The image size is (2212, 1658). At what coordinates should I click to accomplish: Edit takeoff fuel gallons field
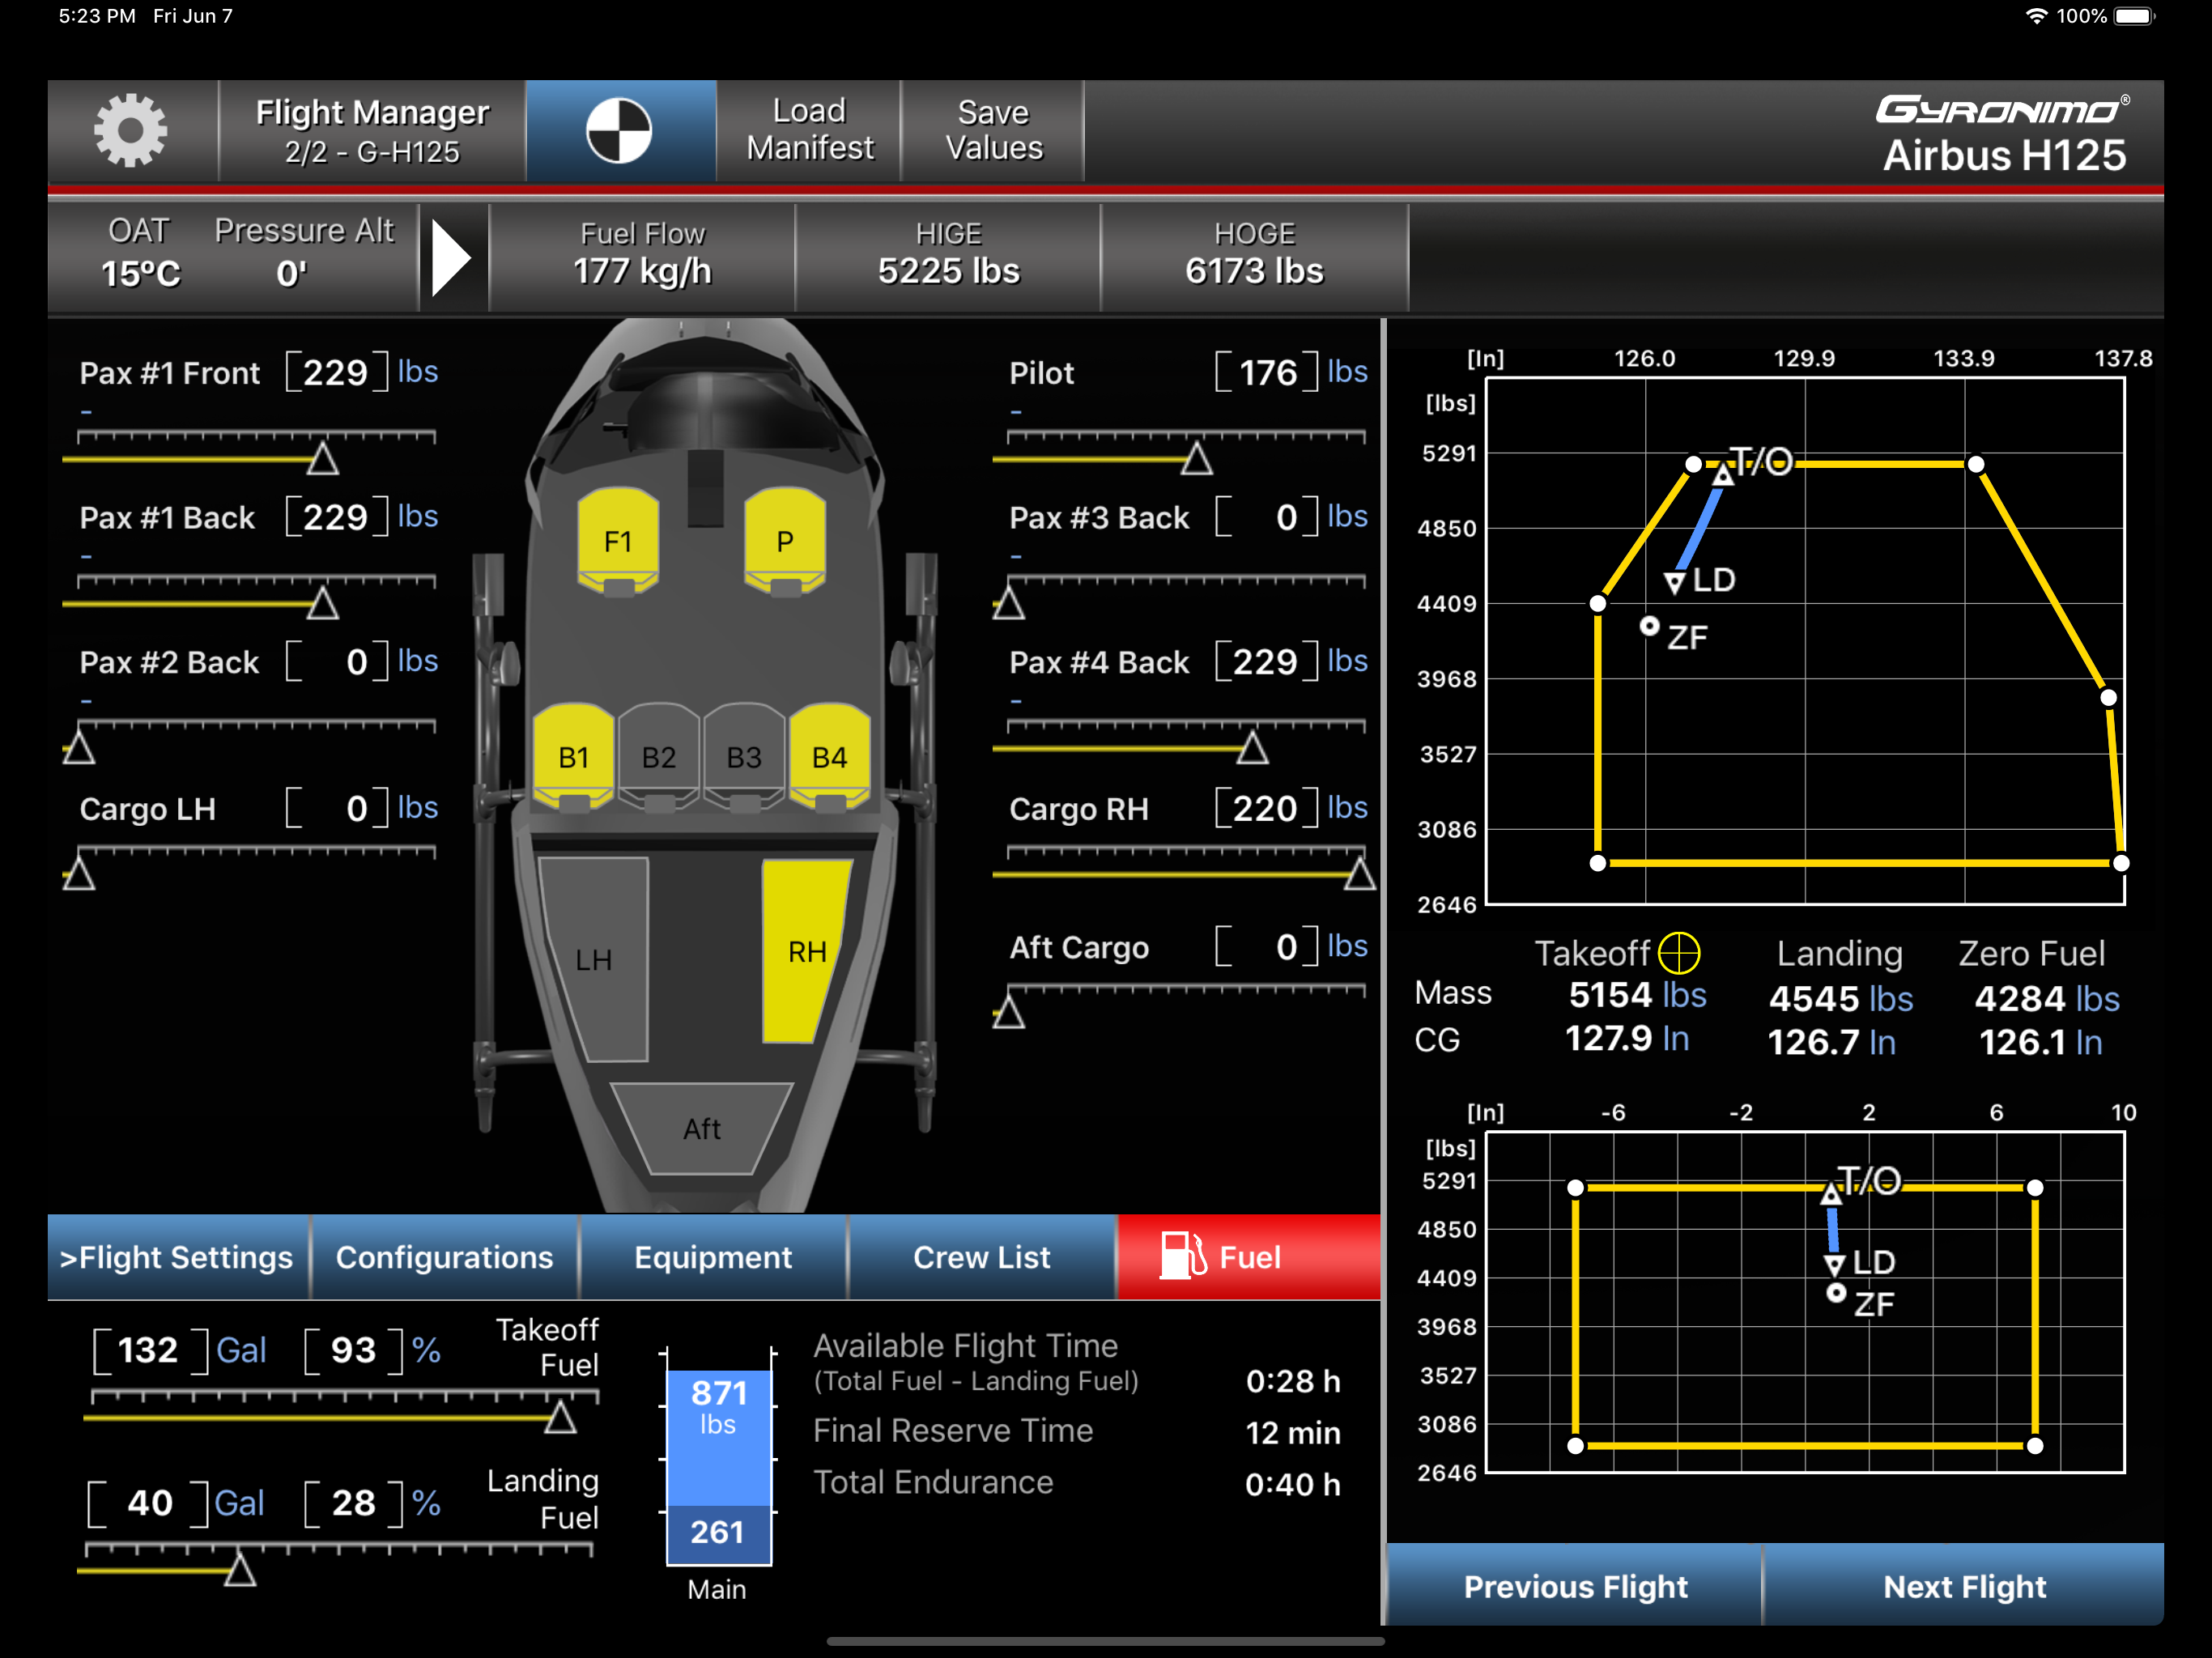pos(151,1351)
